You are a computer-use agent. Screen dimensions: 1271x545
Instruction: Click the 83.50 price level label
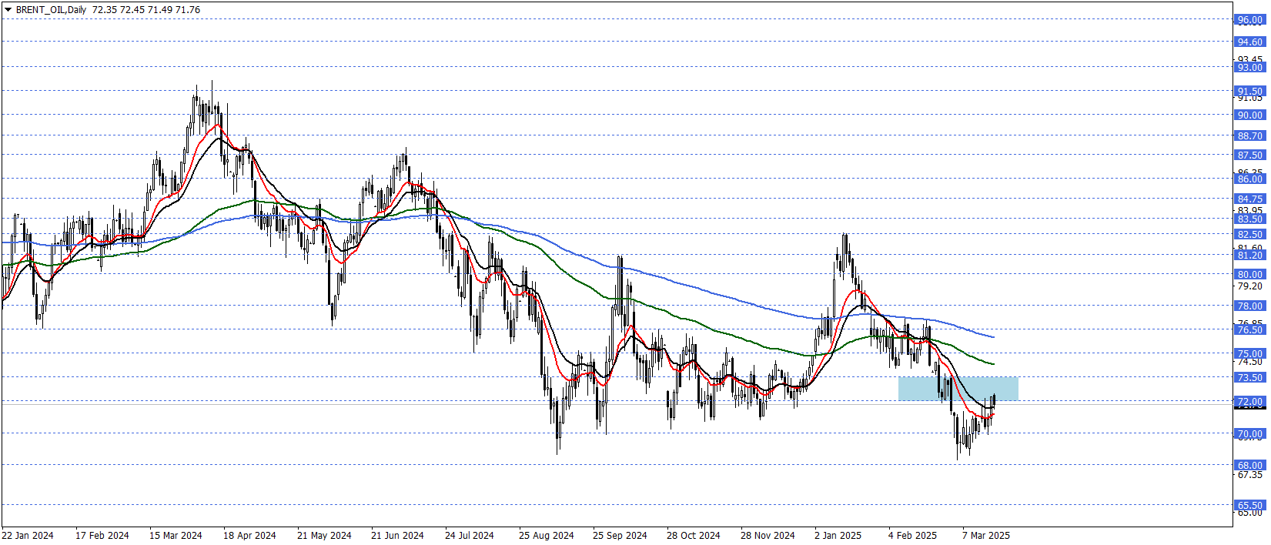[1250, 219]
